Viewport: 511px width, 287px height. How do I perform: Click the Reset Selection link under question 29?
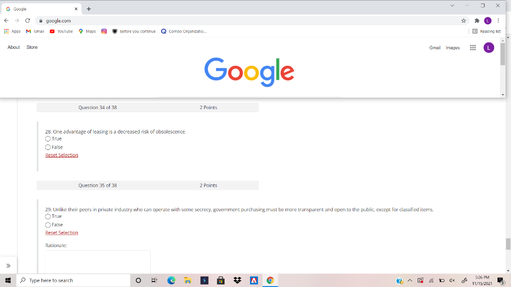(x=61, y=232)
